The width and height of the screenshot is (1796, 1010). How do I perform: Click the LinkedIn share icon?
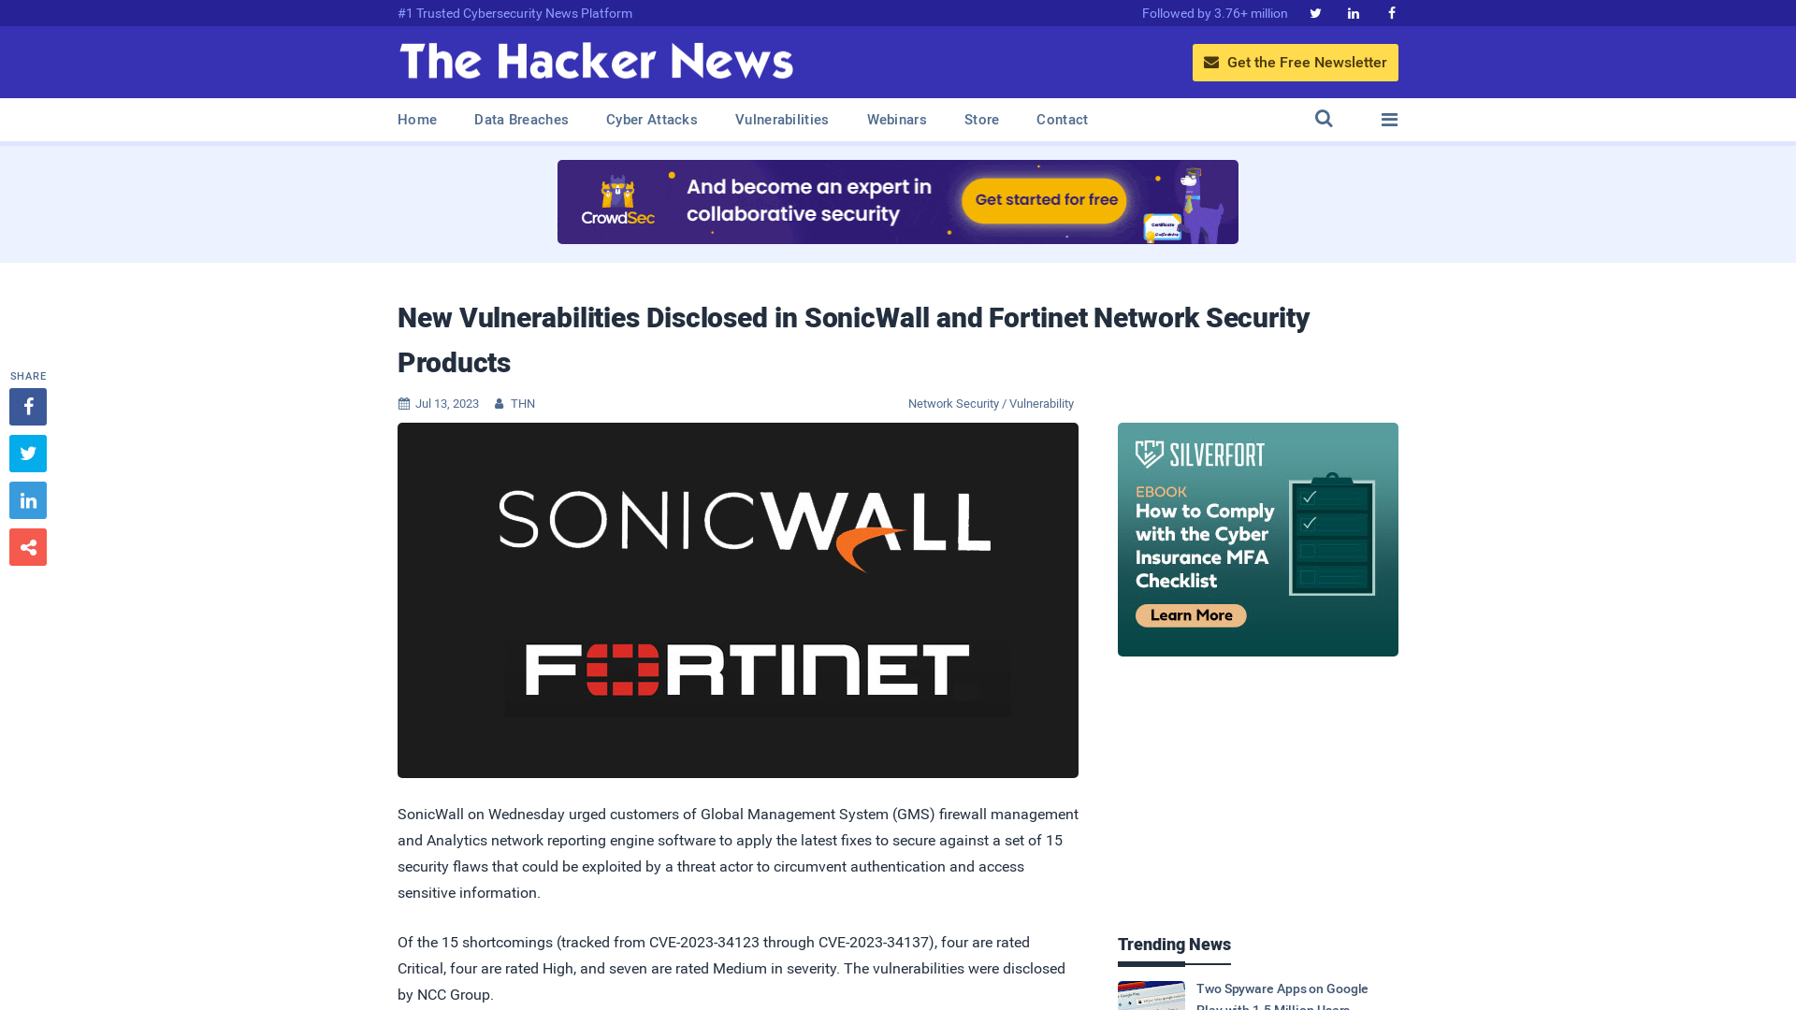[27, 499]
